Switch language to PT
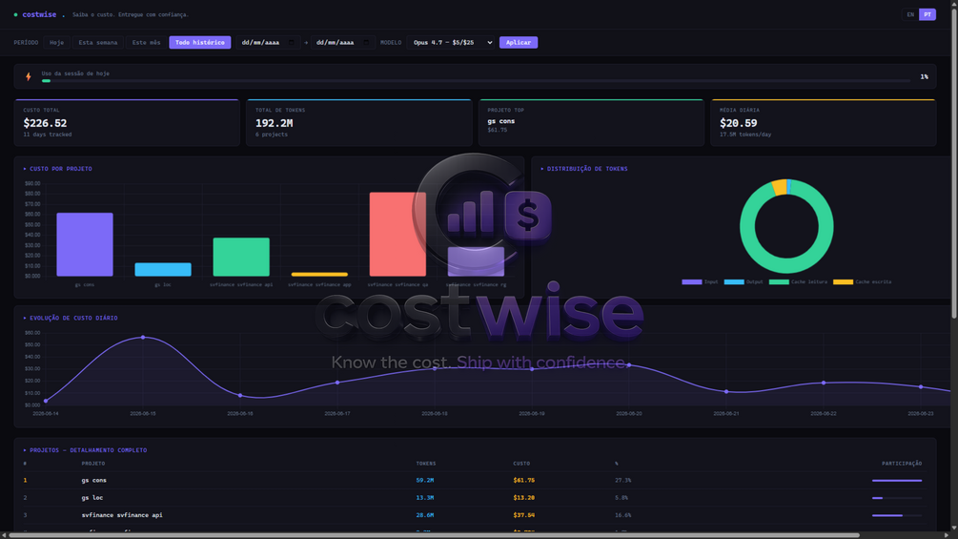This screenshot has height=539, width=958. (x=927, y=14)
